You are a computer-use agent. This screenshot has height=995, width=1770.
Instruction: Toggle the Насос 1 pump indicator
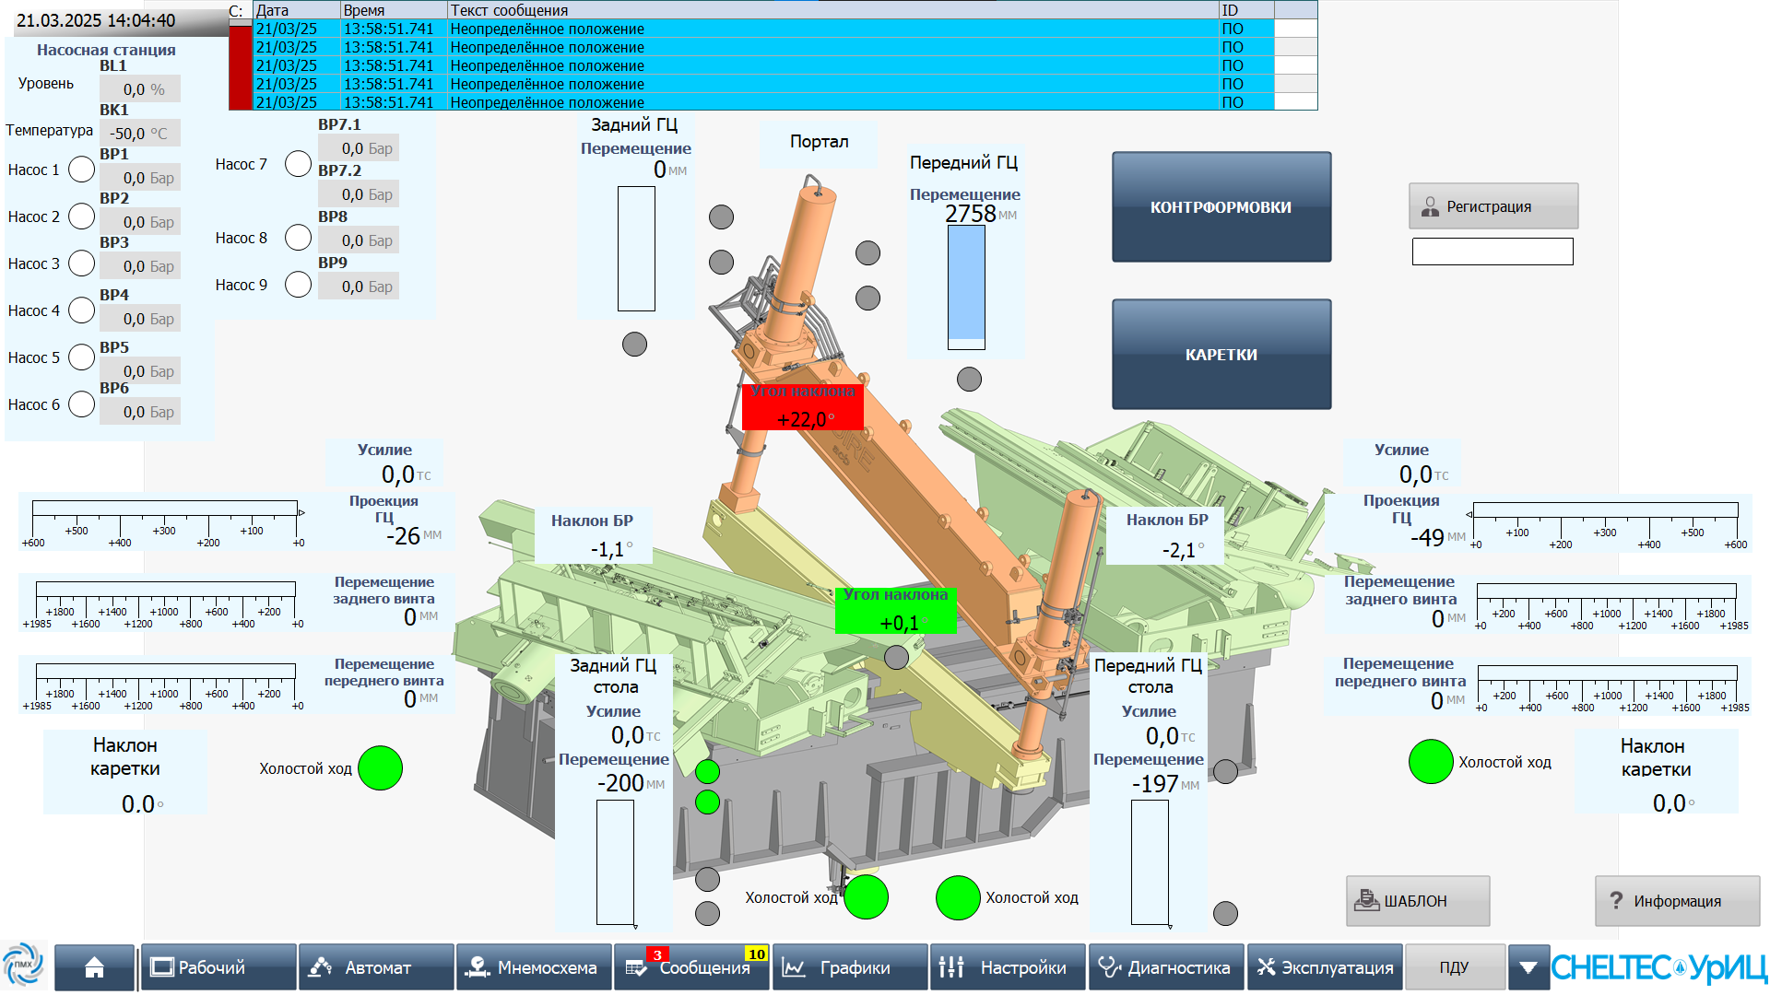[x=82, y=170]
